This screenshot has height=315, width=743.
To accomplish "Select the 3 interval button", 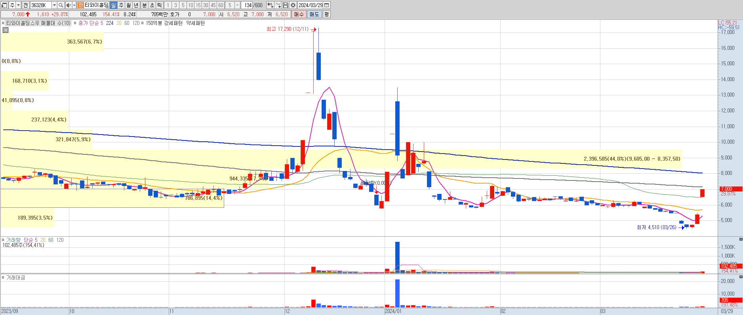I will point(175,5).
